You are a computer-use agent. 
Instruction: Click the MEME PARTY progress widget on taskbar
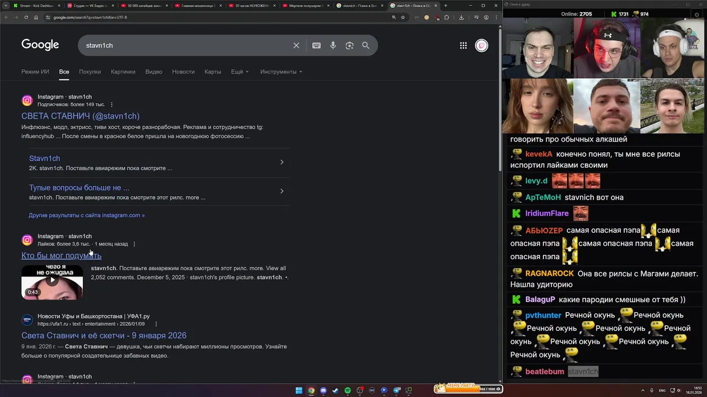tap(468, 389)
